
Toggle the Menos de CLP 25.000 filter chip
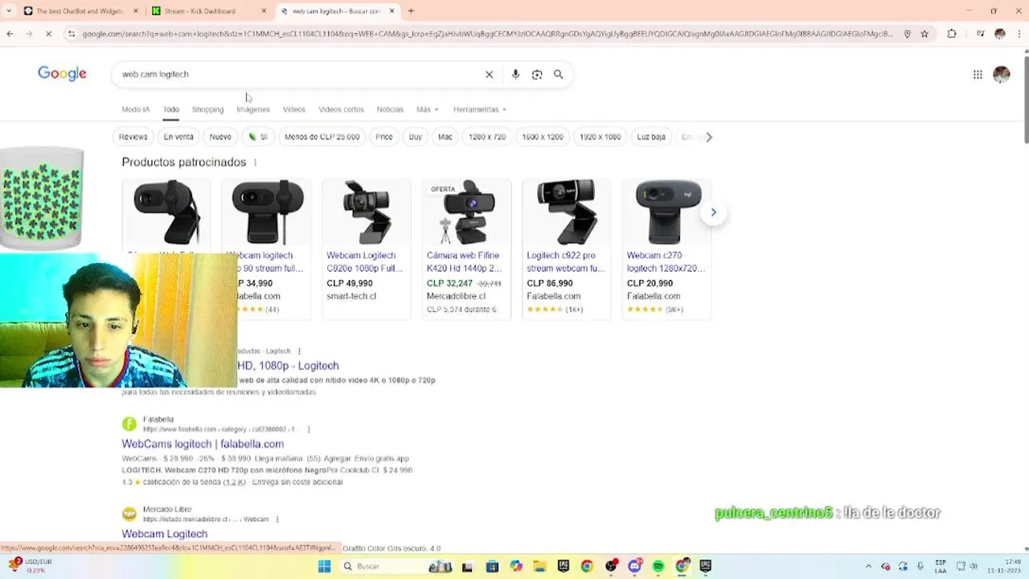click(322, 137)
